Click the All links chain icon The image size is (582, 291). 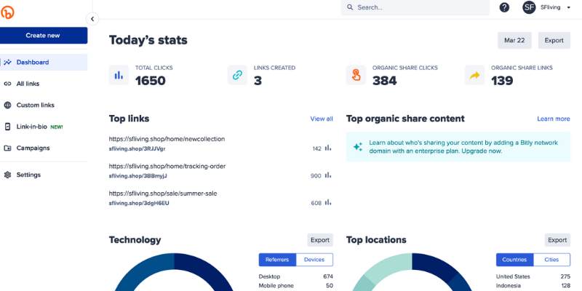[7, 84]
